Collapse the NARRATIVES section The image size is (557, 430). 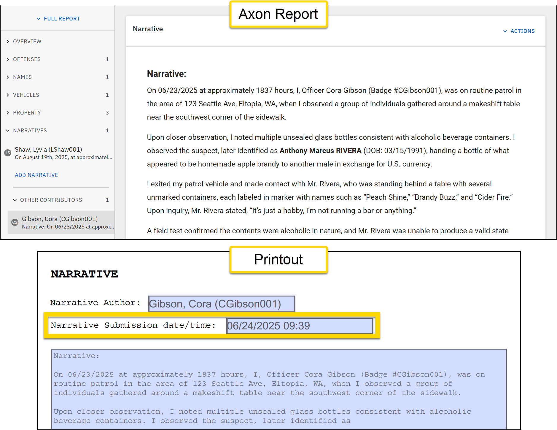[30, 130]
